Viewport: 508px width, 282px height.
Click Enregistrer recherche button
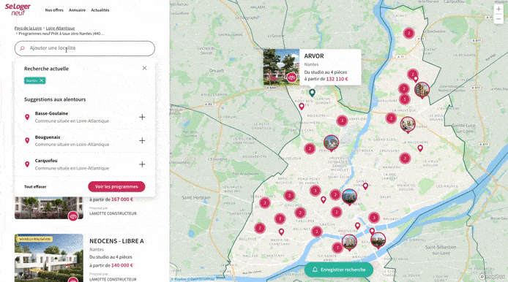pos(339,270)
